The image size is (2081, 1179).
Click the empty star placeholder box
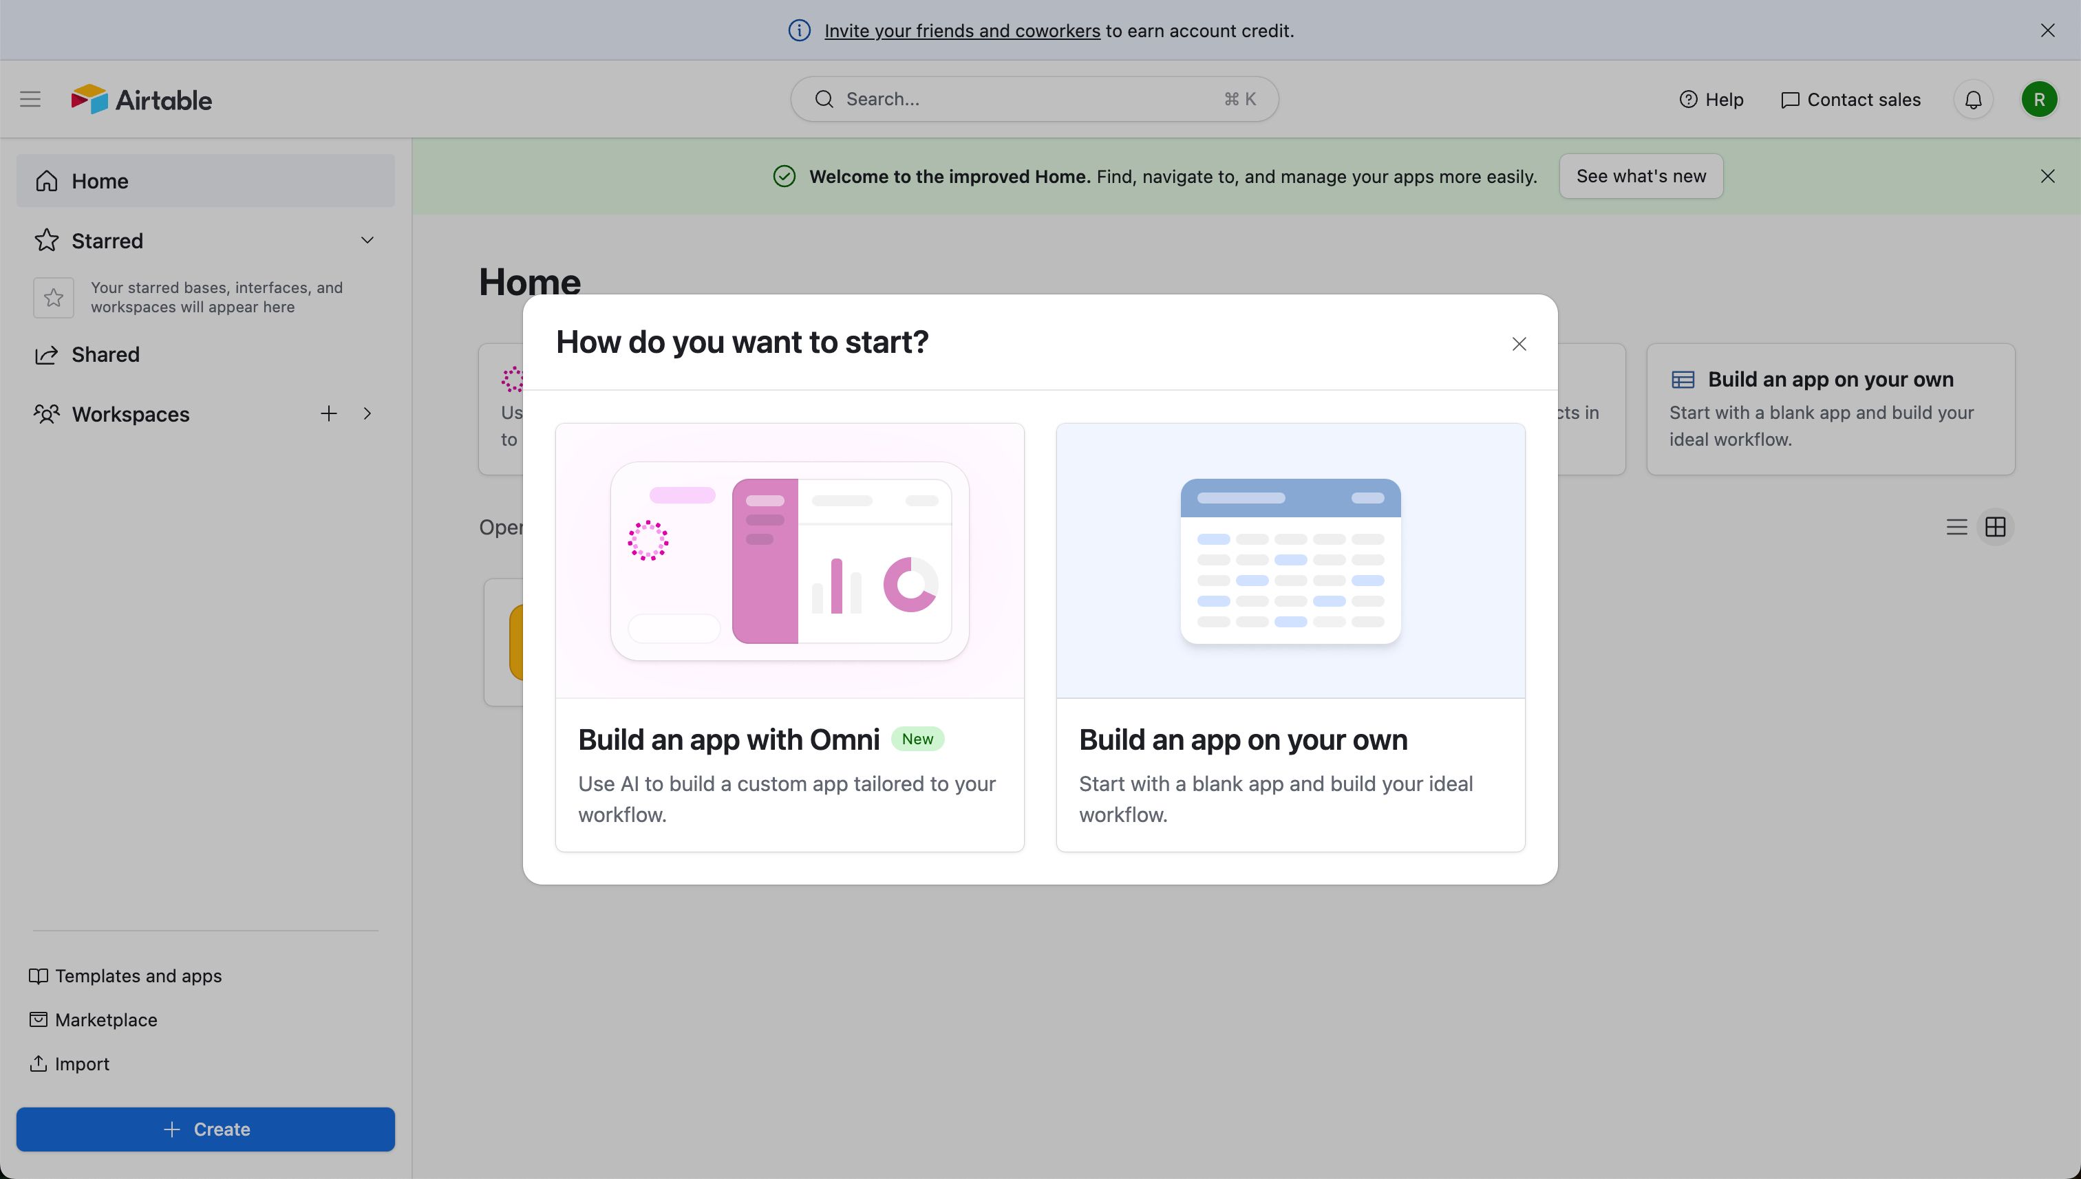54,297
